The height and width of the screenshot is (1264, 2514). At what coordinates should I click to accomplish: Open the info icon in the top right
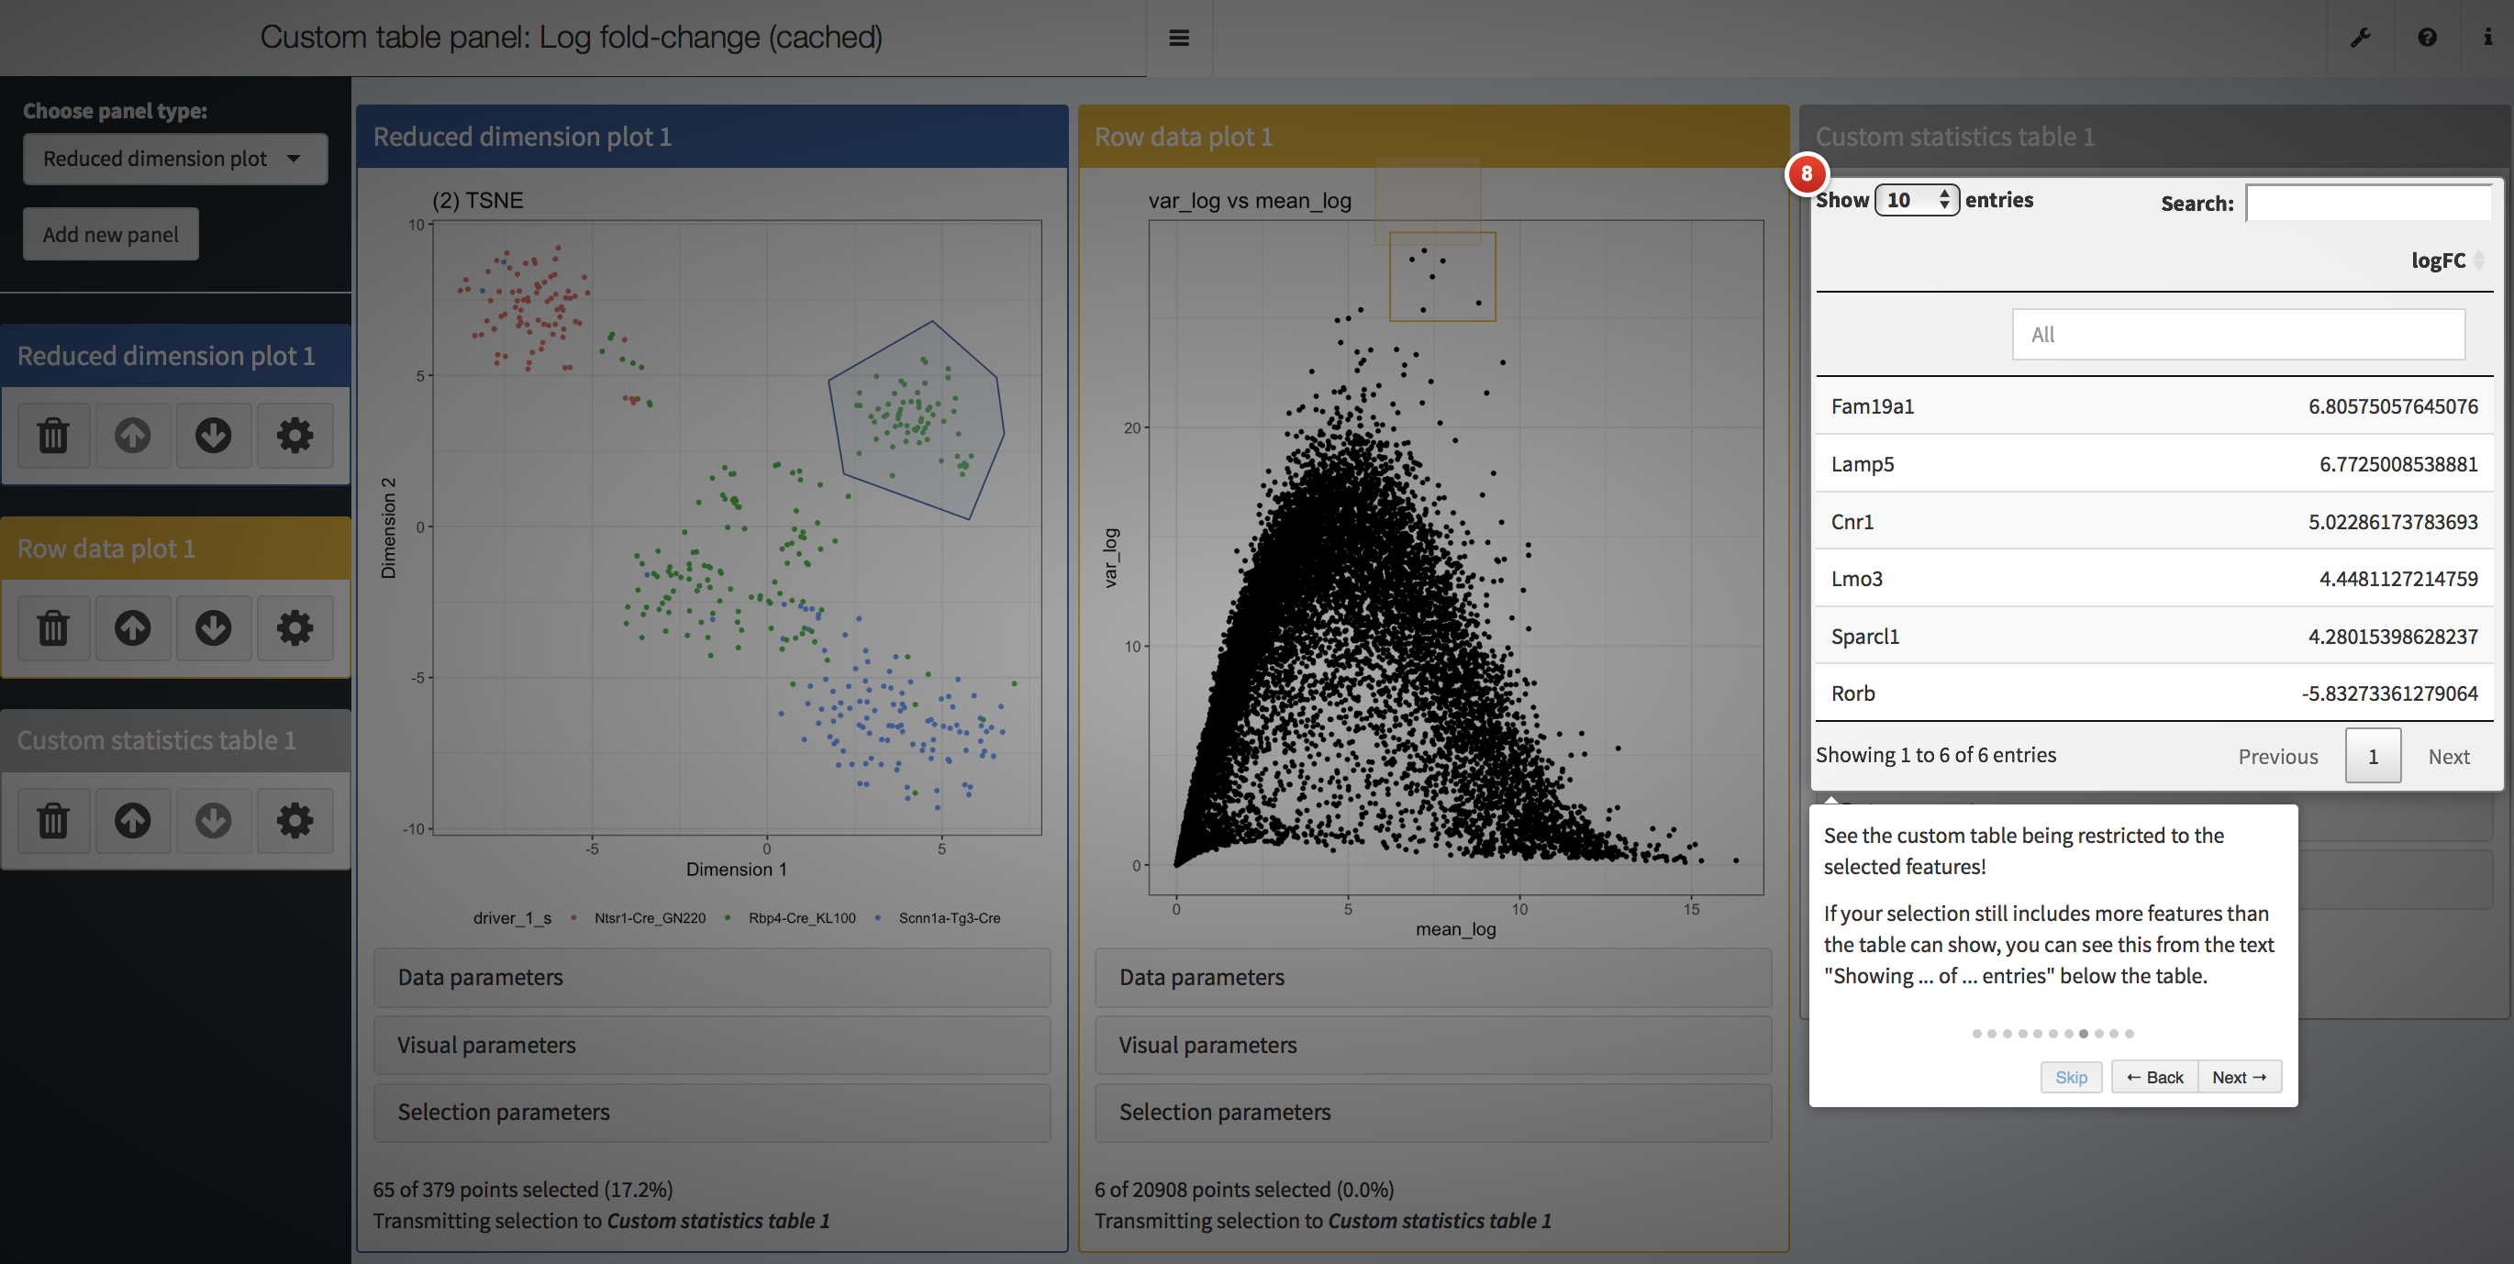(2487, 38)
